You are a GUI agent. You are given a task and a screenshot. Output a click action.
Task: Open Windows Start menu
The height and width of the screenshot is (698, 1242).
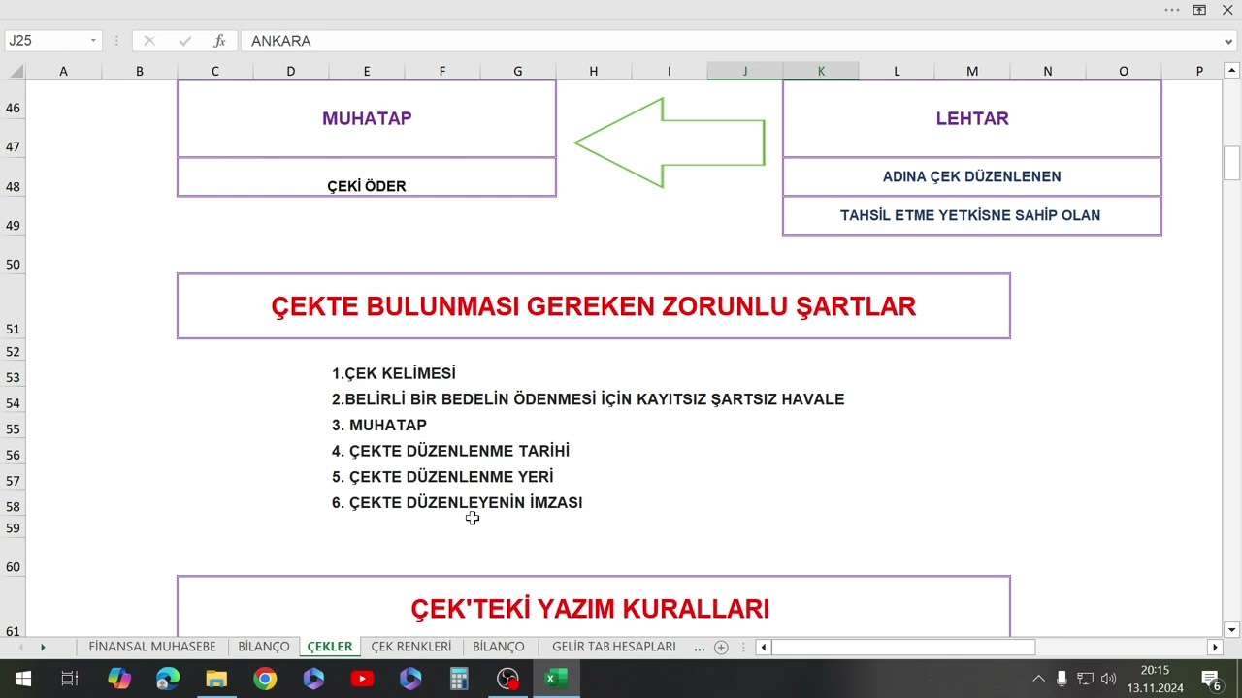pyautogui.click(x=22, y=679)
